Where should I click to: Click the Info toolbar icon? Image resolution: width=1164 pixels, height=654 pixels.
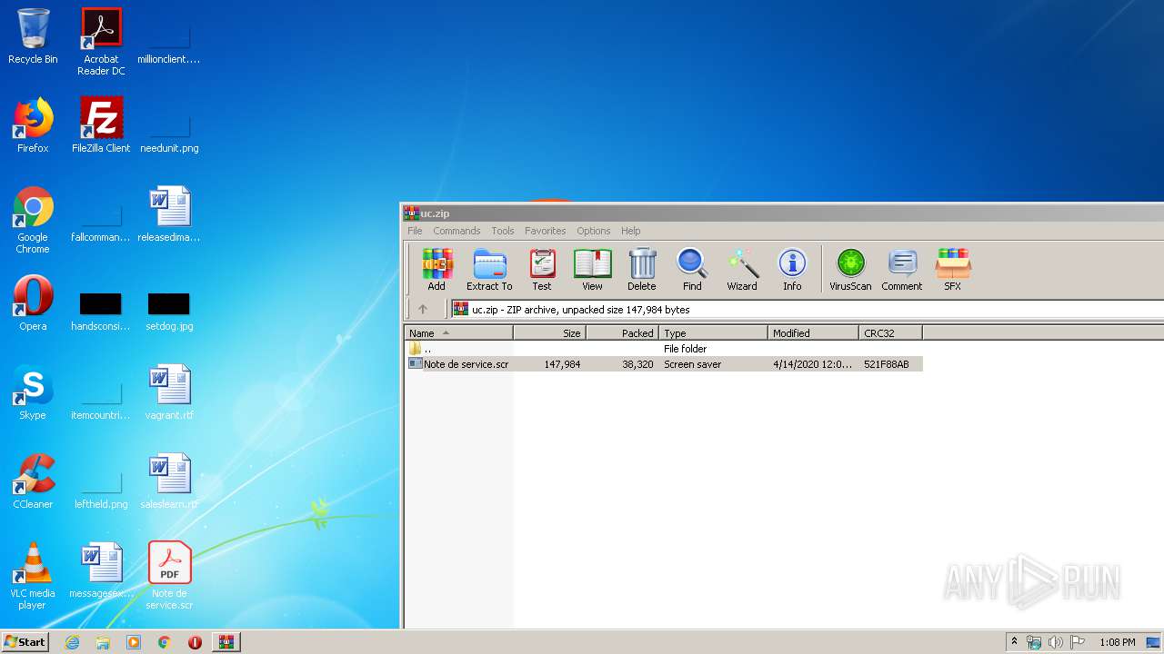point(792,270)
